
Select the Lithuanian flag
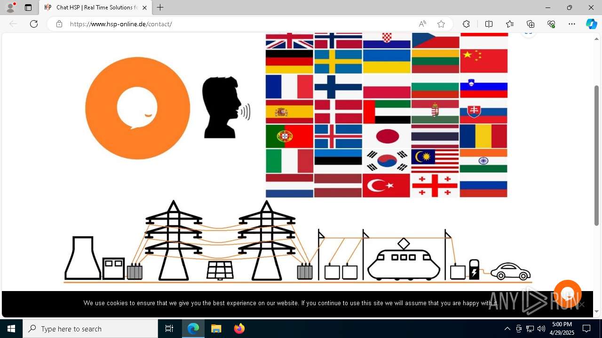tap(435, 61)
